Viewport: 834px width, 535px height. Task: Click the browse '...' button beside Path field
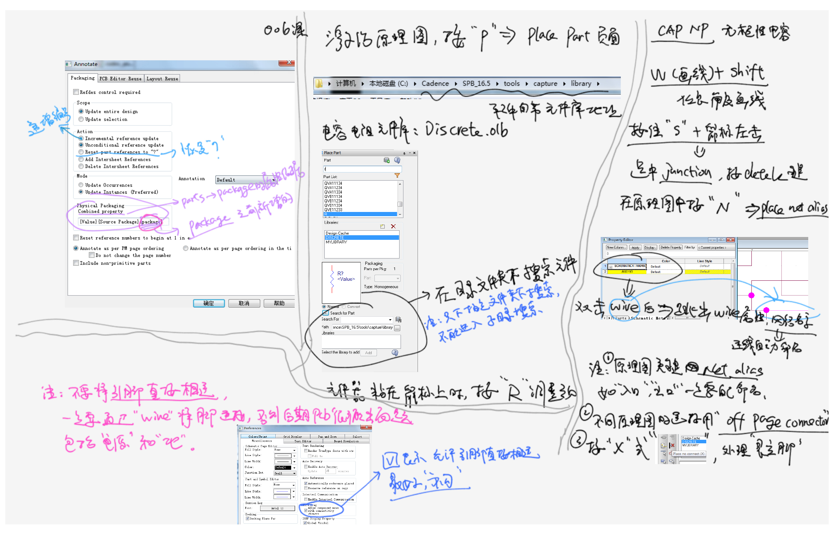point(397,328)
